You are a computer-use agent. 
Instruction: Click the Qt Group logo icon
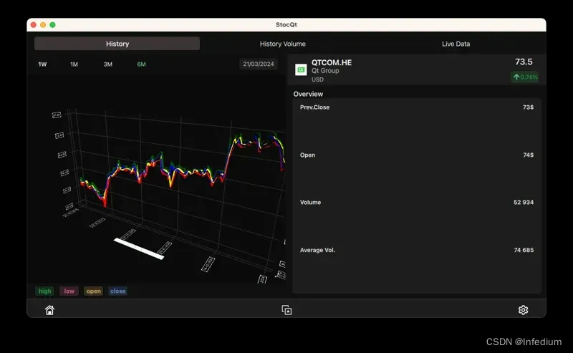(x=301, y=69)
